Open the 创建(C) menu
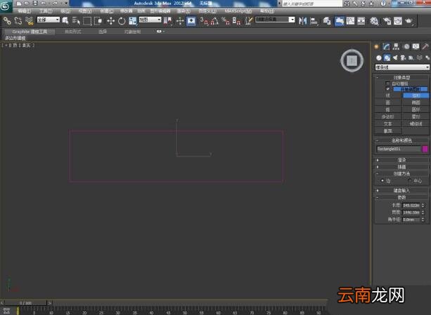The image size is (431, 315). pos(107,11)
